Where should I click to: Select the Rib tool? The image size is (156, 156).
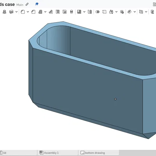51,12
